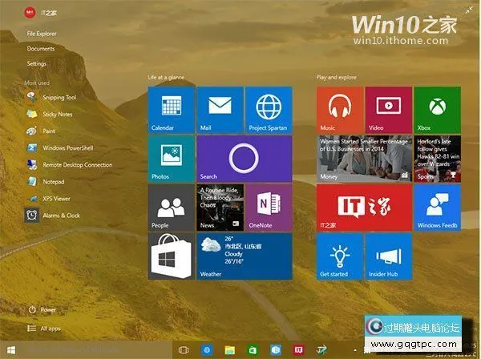Open the Weather live tile

pos(244,256)
